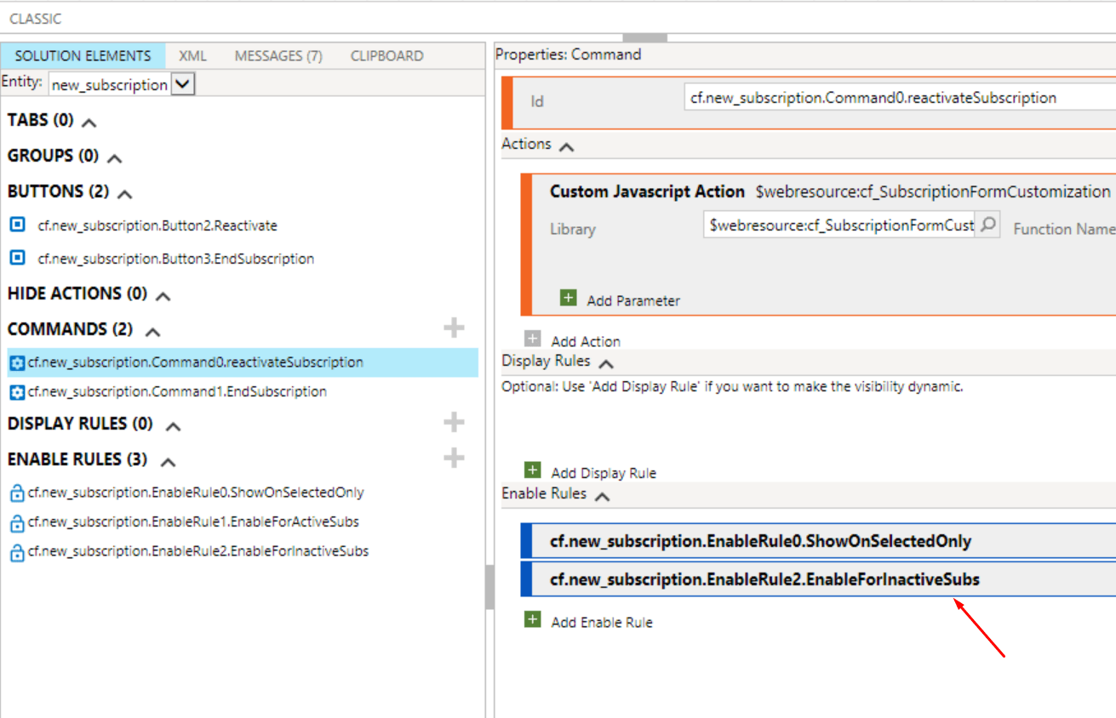Click the button icon beside Button2.Reactivate
Viewport: 1116px width, 718px height.
point(17,225)
